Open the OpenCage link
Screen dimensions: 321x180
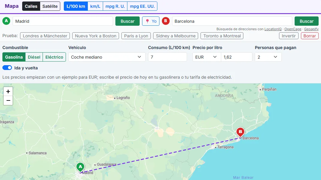293,29
